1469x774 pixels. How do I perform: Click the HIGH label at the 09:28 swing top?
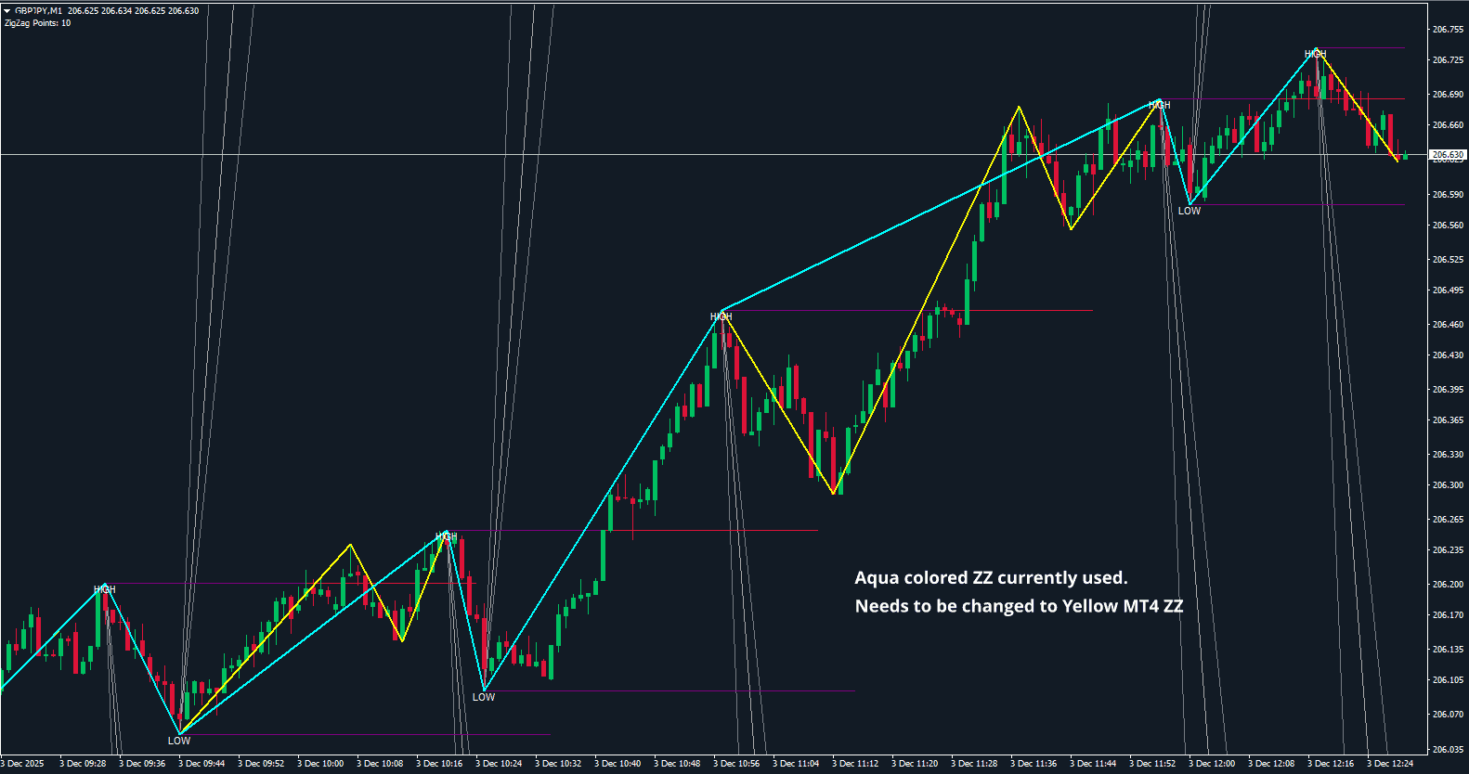(105, 589)
